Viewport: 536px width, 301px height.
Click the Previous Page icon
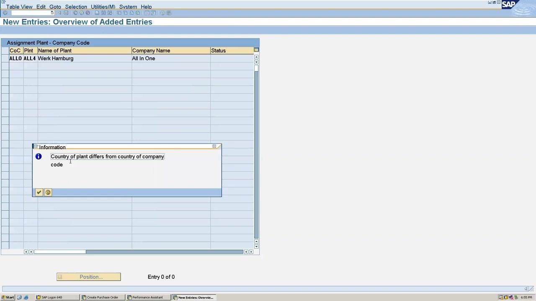click(125, 13)
